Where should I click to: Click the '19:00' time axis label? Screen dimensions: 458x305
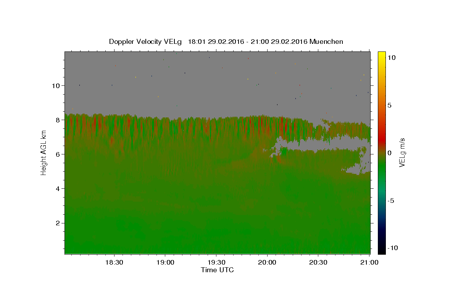click(165, 262)
